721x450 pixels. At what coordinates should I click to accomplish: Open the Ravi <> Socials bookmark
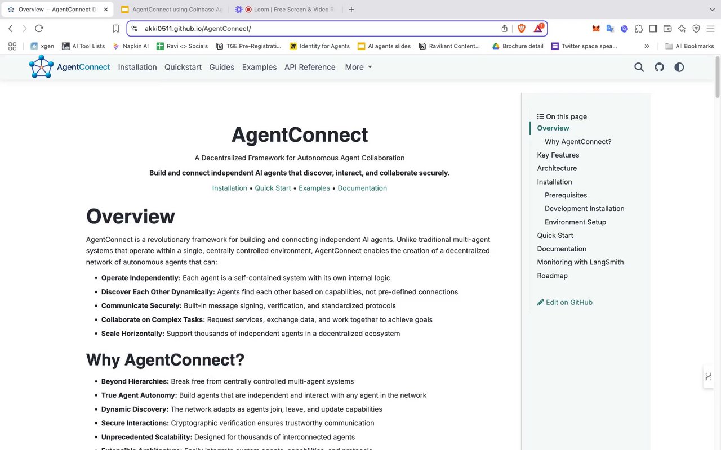182,46
